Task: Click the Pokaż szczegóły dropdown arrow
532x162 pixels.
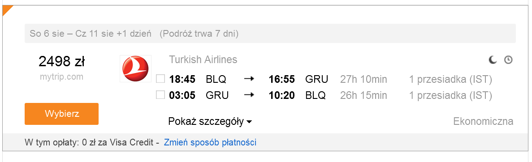Action: tap(249, 122)
